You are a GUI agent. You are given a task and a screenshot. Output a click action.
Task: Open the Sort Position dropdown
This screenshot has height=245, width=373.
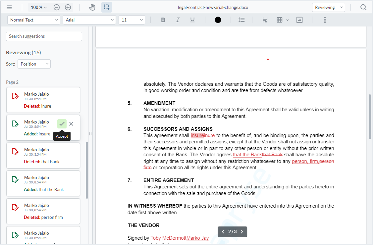(34, 64)
